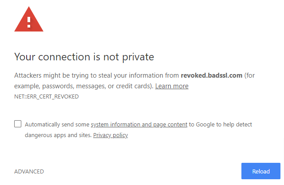
Task: Click the '(for' text after the domain name
Action: [249, 75]
